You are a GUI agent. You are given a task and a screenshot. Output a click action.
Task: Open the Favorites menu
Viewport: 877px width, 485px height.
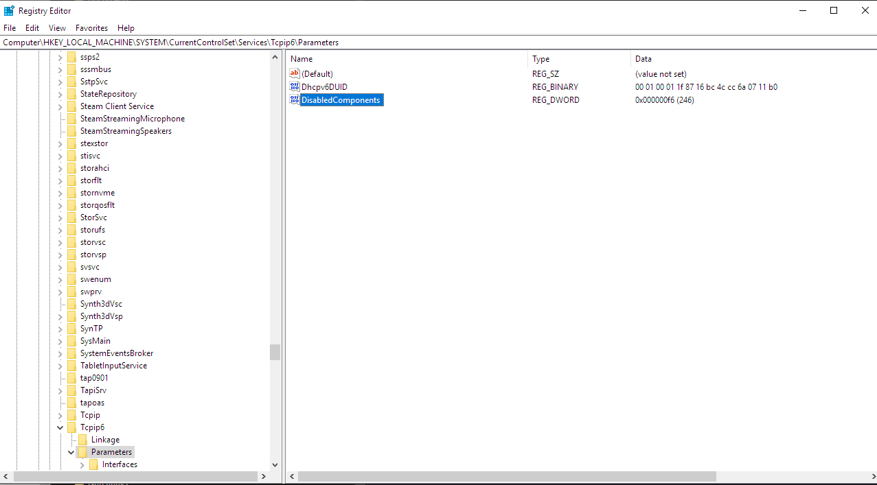[x=91, y=28]
